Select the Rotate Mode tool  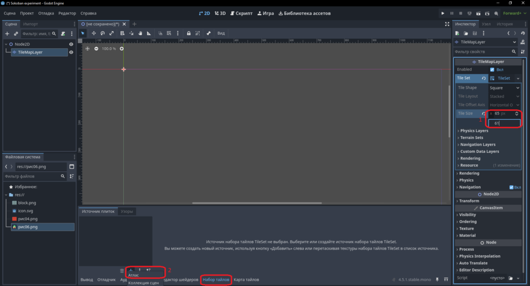coord(102,33)
